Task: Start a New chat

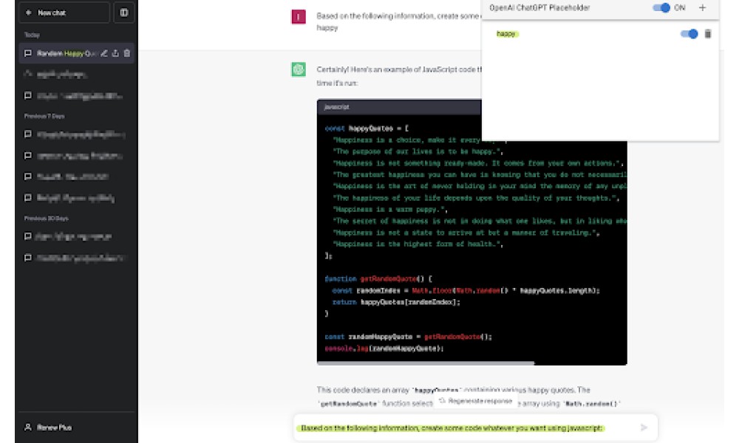Action: [64, 13]
